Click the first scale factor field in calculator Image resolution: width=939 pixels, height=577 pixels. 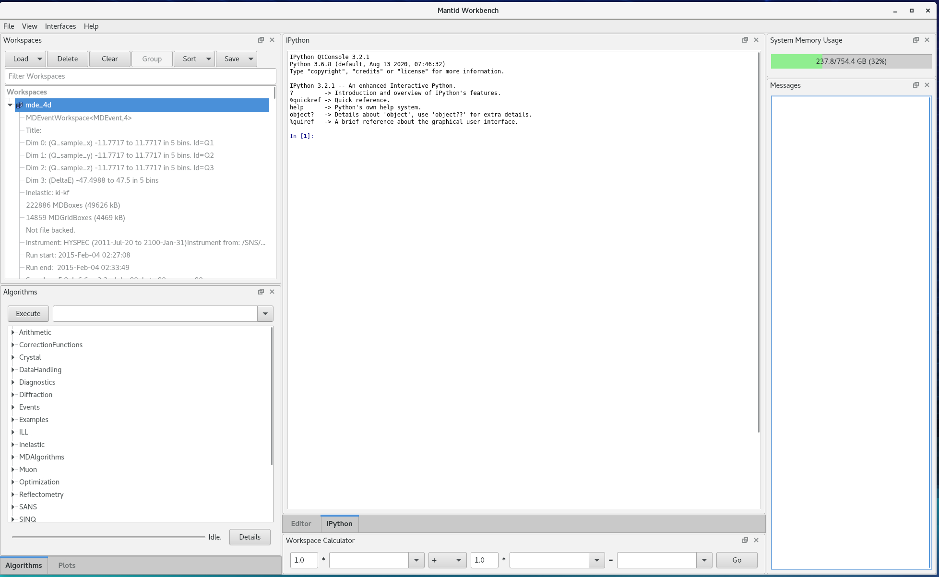[304, 560]
